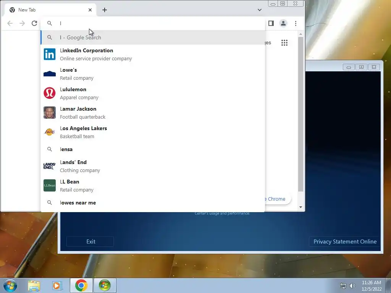Select the 'lowes near me' suggestion
This screenshot has height=293, width=391.
153,203
